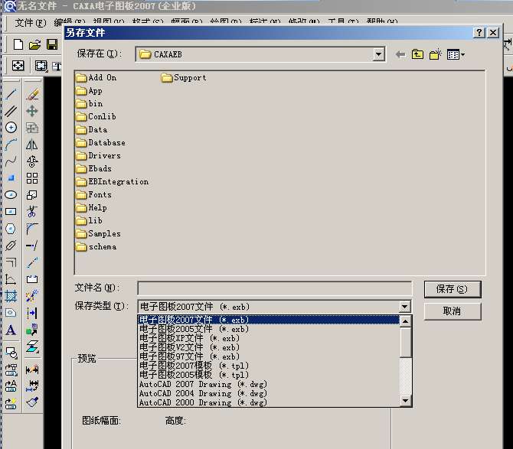The image size is (513, 449).
Task: Choose AutoCAD 2004 Drawing (*.dwg) option
Action: click(268, 393)
